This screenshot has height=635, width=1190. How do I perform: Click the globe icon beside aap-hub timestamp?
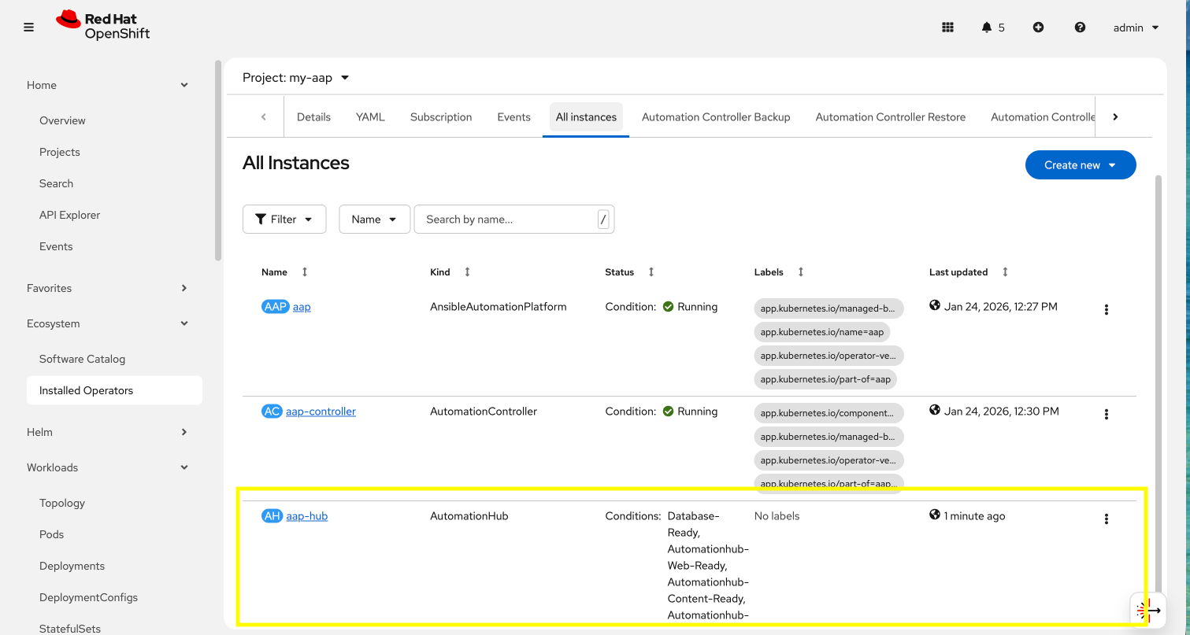click(x=934, y=515)
